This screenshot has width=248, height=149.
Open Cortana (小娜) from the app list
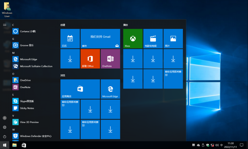click(34, 31)
